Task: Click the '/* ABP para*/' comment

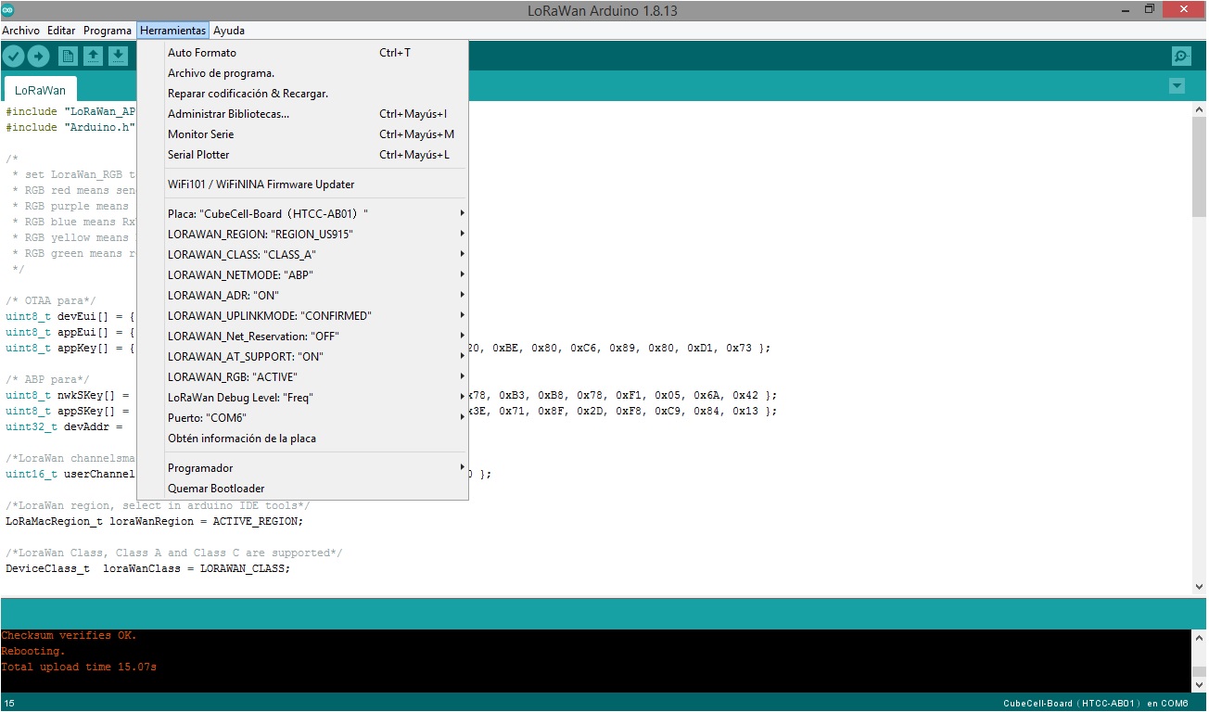Action: point(47,379)
